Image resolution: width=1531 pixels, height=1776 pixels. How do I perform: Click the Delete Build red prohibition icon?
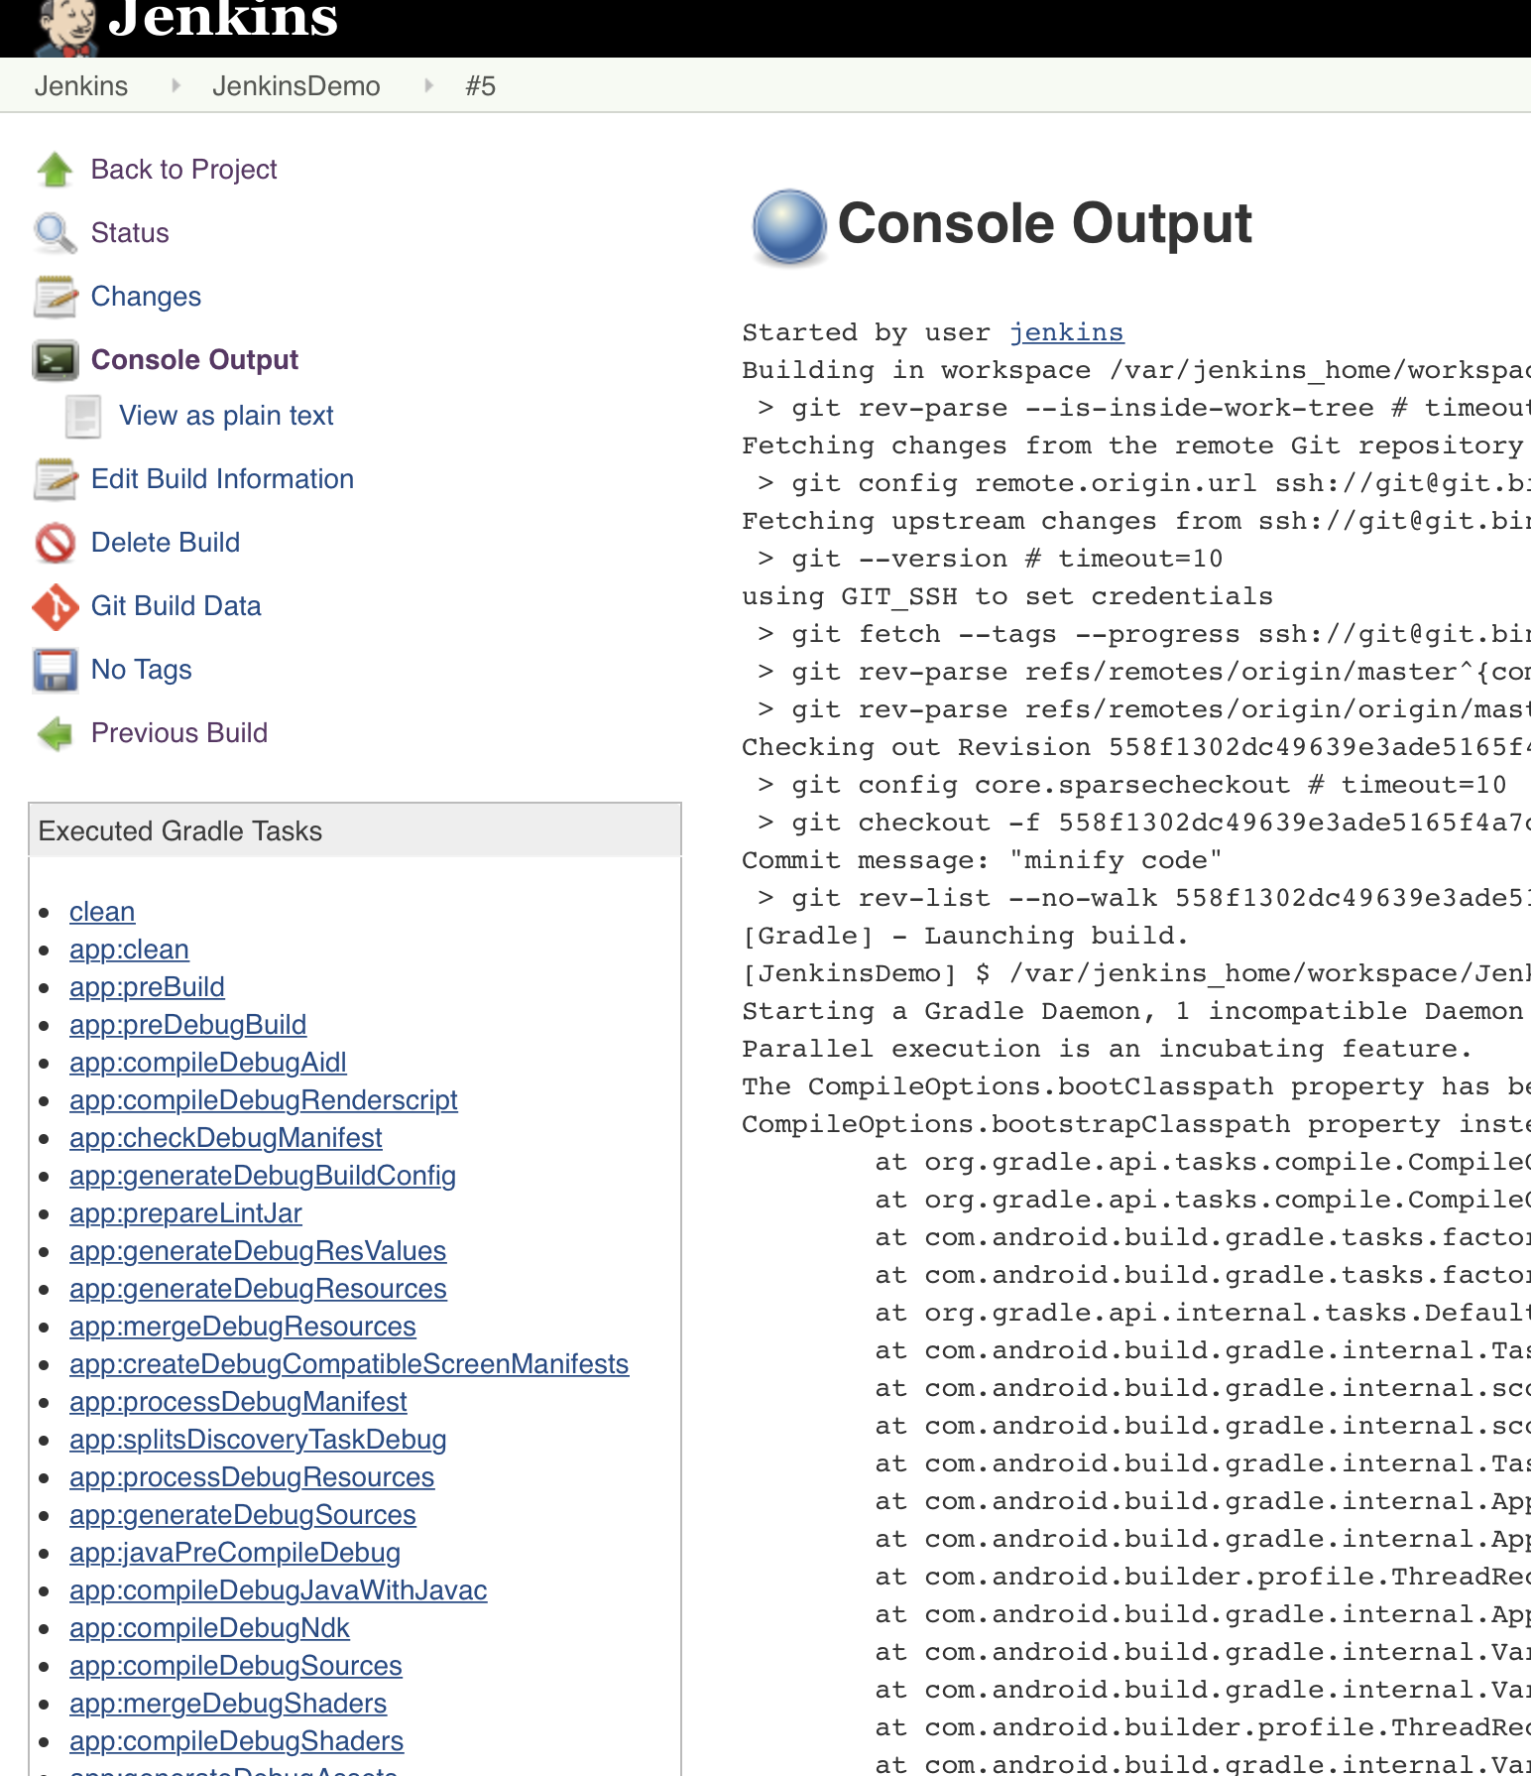(56, 543)
